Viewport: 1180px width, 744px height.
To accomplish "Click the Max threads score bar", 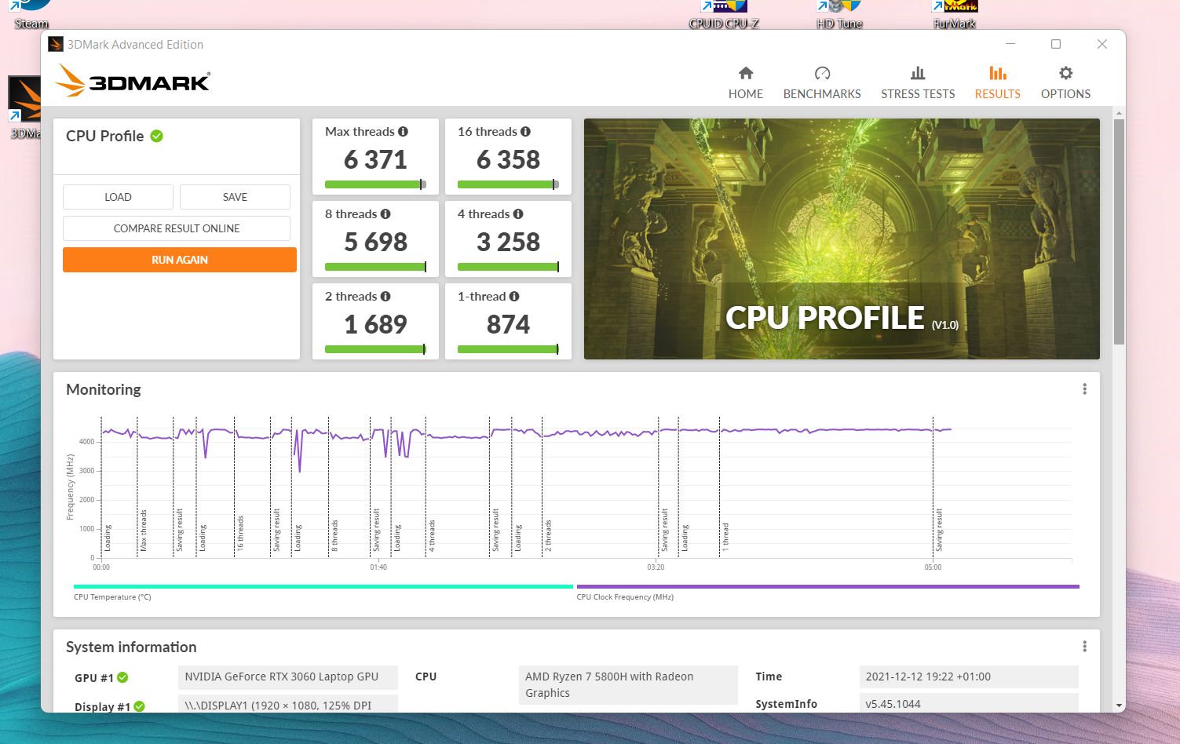I will coord(375,184).
